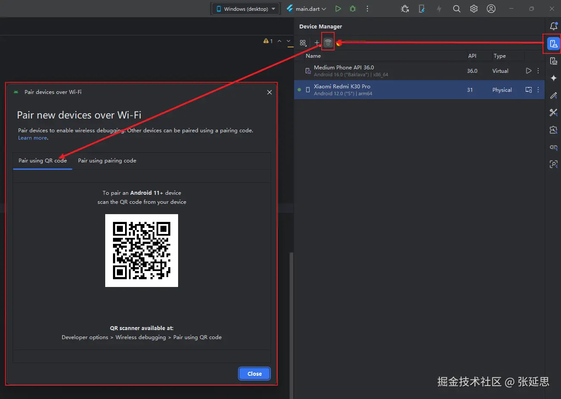Open the Device Manager tool window icon
Viewport: 561px width, 399px height.
click(x=554, y=44)
